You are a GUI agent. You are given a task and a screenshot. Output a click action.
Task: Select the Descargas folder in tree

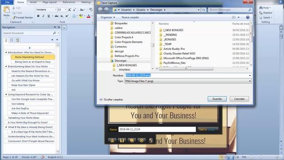(120, 60)
